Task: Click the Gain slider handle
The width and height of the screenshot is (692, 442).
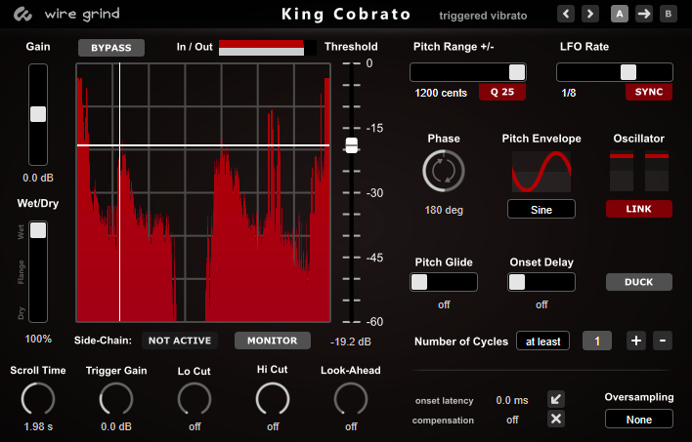Action: point(38,114)
